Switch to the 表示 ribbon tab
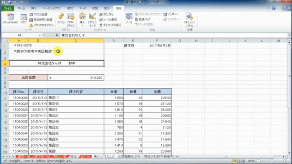 click(107, 8)
